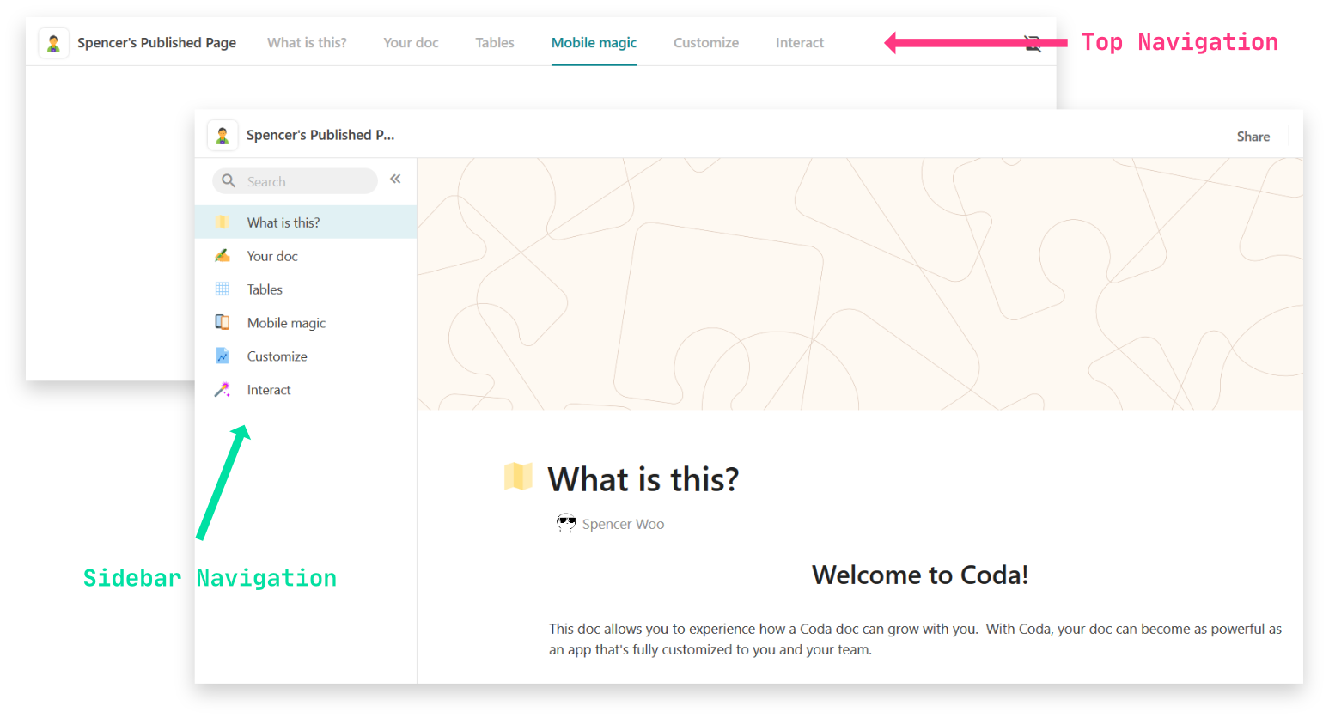Click the magic wand icon beside "Interact" in the sidebar
Screen dimensions: 1329x718
[223, 389]
